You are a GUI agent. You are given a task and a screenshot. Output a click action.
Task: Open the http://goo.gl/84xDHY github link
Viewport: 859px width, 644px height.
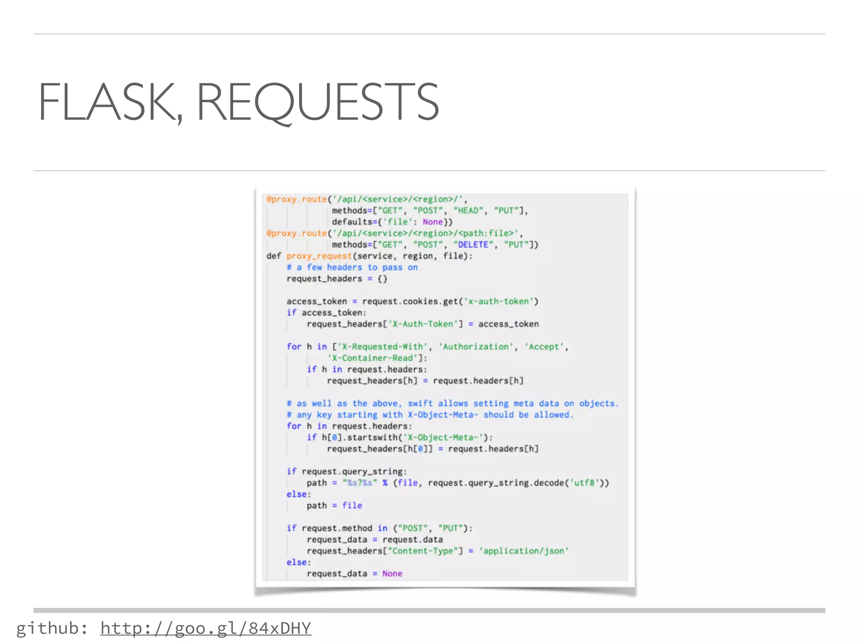[206, 628]
